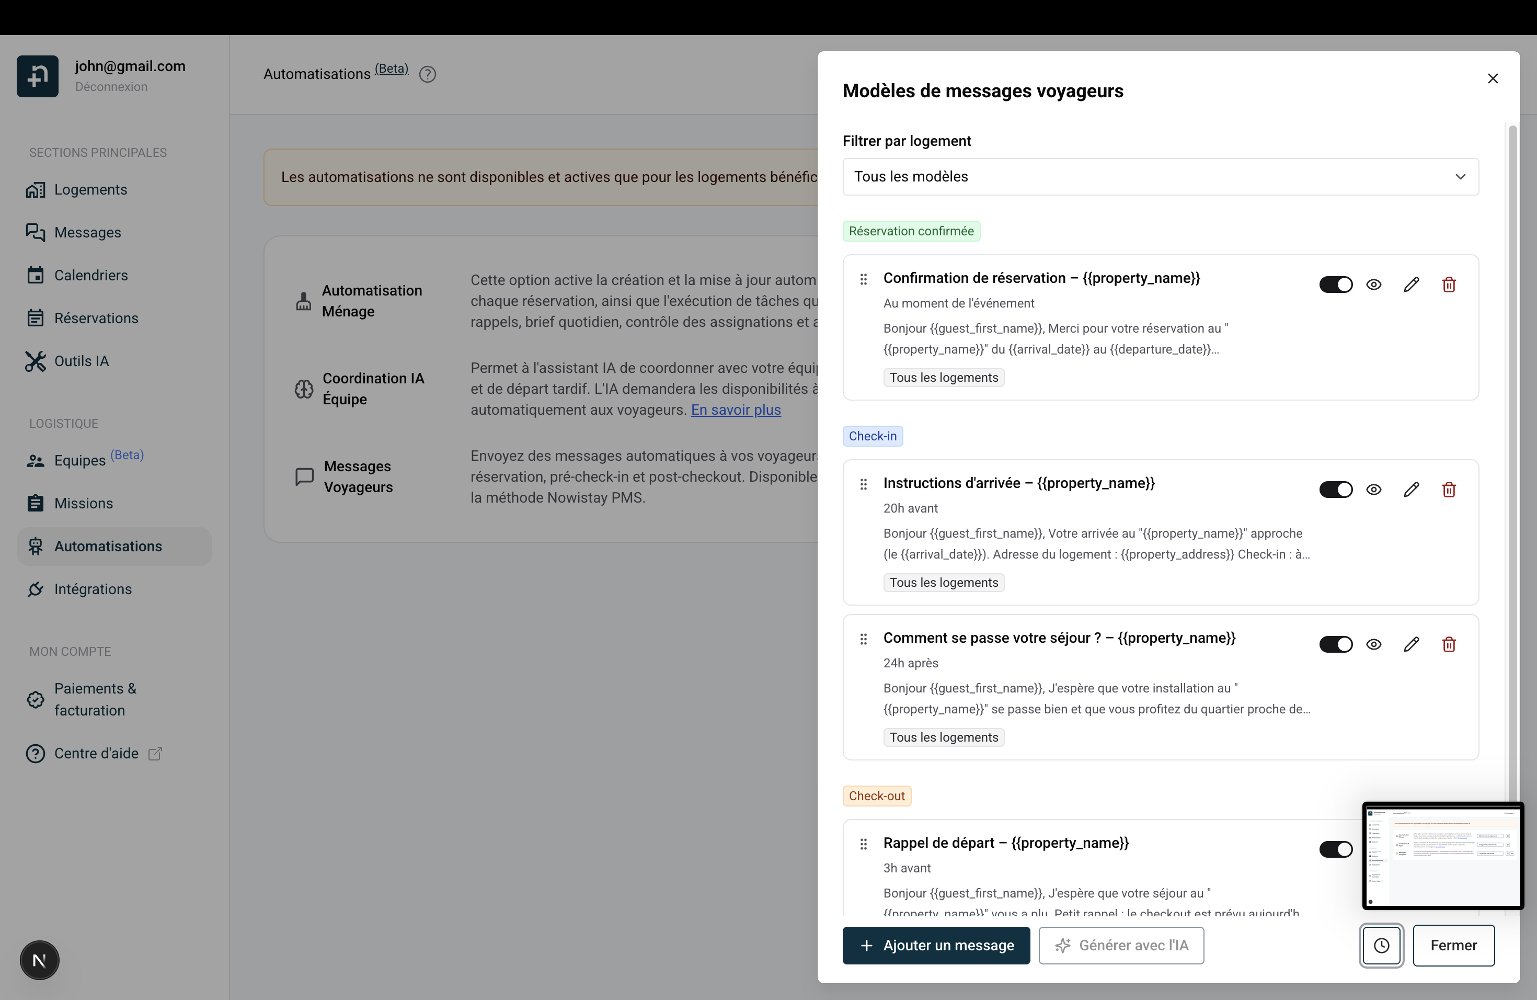Select Outils IA in the sidebar
The height and width of the screenshot is (1000, 1537).
point(81,361)
